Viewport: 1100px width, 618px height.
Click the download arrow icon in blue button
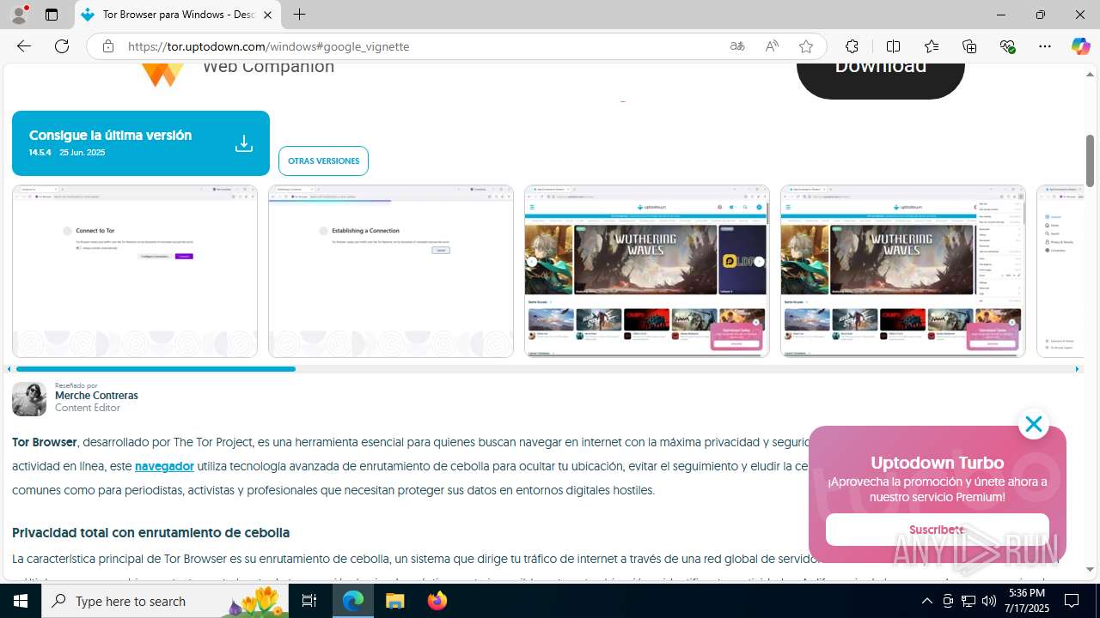point(244,143)
